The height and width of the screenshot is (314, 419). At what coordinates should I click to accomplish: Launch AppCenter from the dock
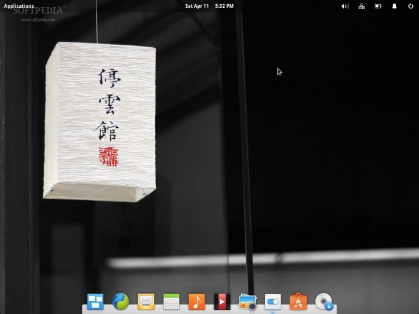(x=298, y=301)
